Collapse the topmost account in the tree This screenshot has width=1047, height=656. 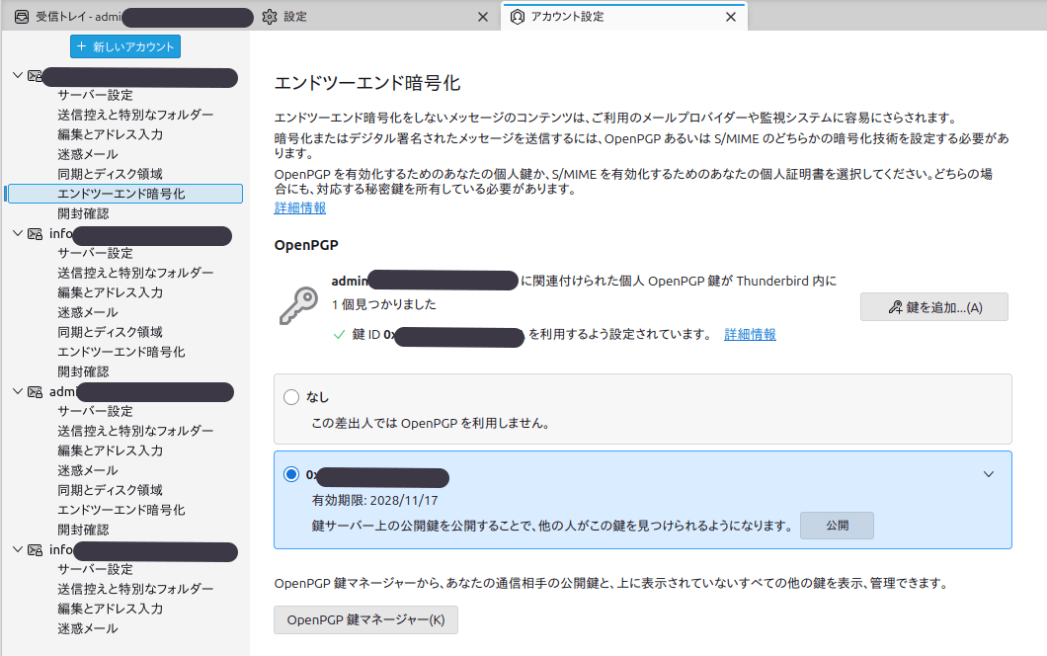[17, 76]
